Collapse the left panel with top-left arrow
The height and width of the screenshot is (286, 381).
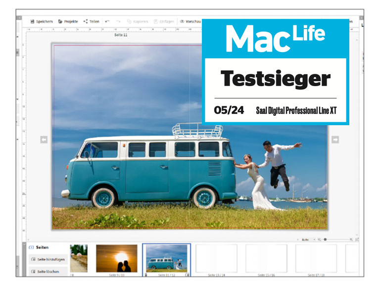(19, 18)
